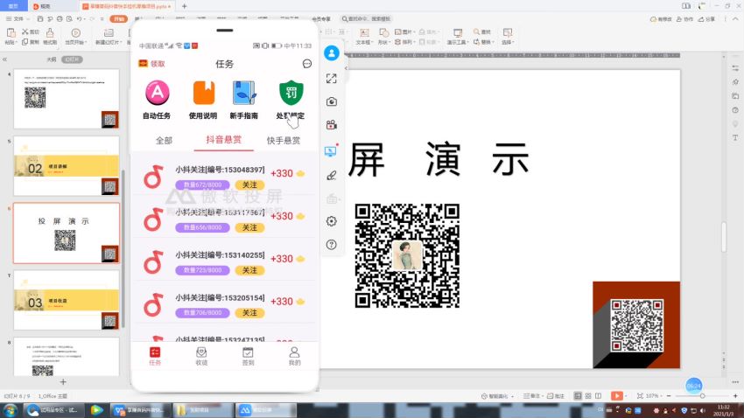Open the 使用说明 orange bookmark icon
This screenshot has height=418, width=744.
(x=204, y=93)
